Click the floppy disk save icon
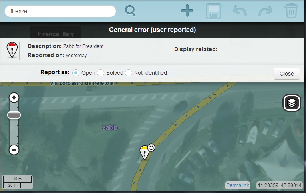 (x=213, y=11)
